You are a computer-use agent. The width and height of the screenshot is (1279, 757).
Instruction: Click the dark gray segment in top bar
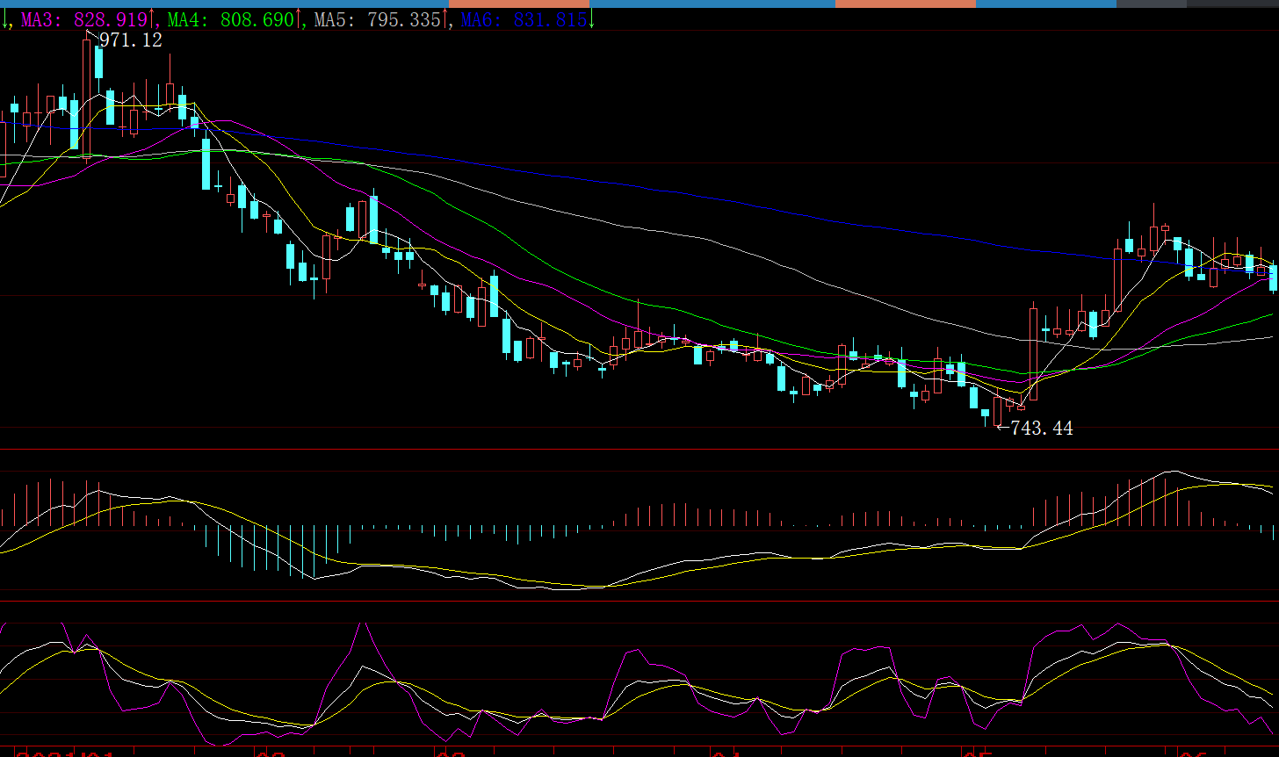pos(1151,4)
